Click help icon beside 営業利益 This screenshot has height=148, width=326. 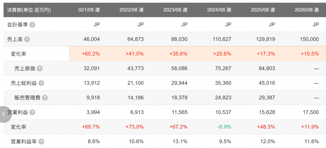pos(32,112)
